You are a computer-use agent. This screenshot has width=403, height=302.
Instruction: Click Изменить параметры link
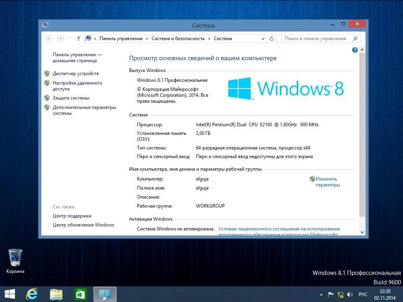[x=327, y=182]
